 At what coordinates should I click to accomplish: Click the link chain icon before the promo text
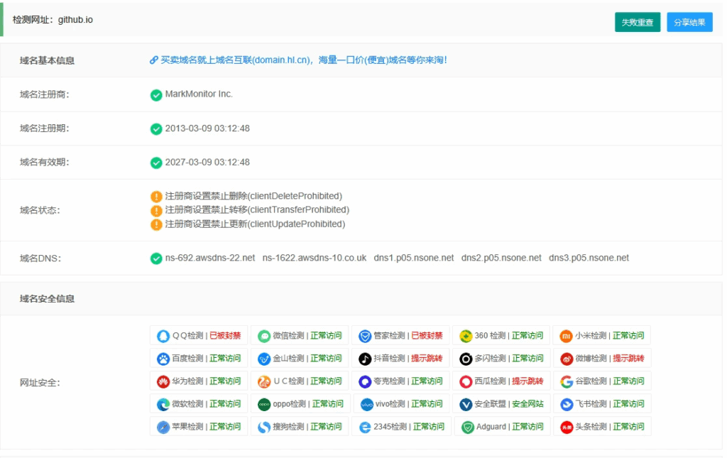tap(154, 60)
